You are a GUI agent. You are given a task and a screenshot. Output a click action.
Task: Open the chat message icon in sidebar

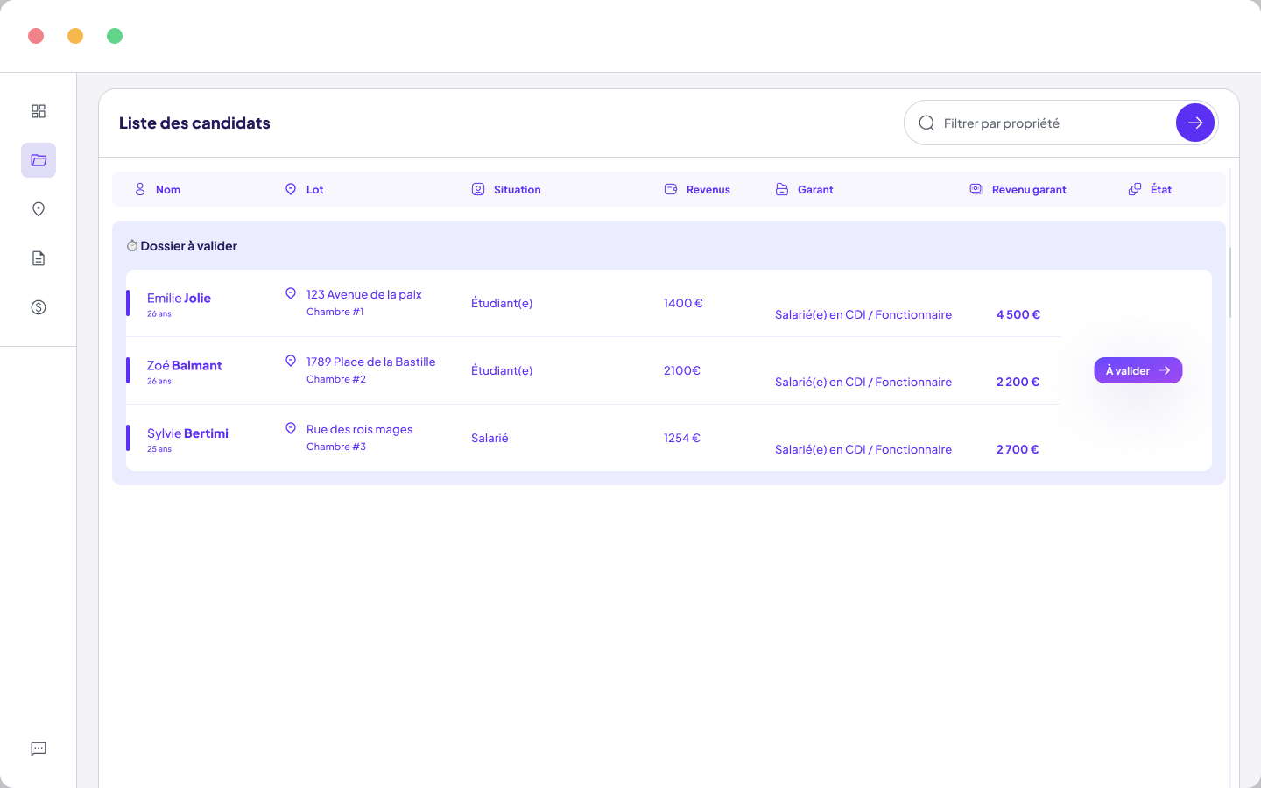[39, 749]
